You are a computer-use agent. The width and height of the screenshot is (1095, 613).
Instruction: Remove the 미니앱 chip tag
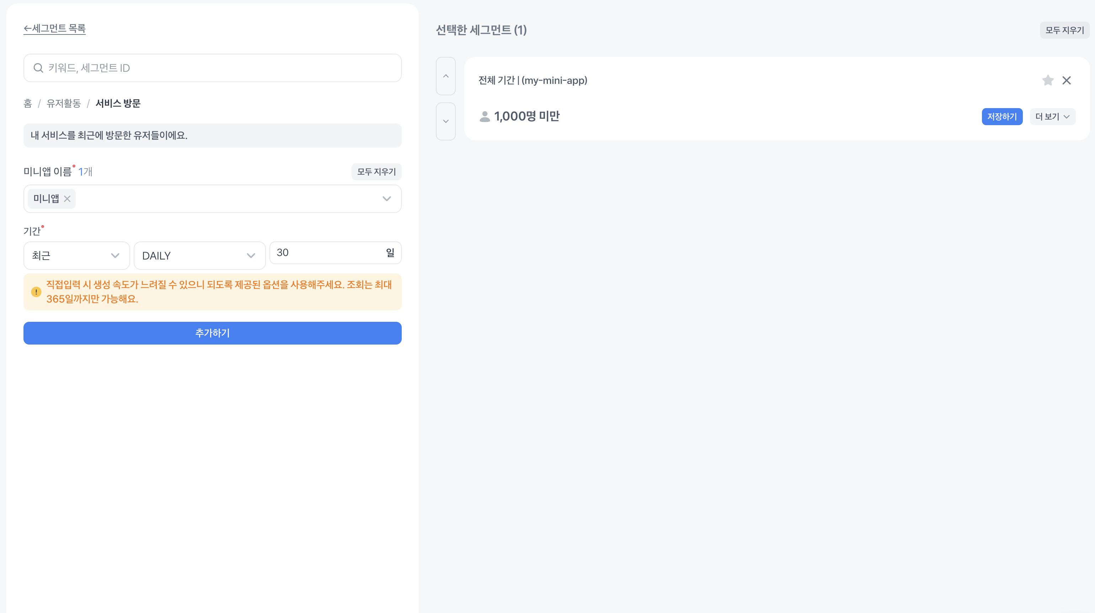click(x=67, y=198)
